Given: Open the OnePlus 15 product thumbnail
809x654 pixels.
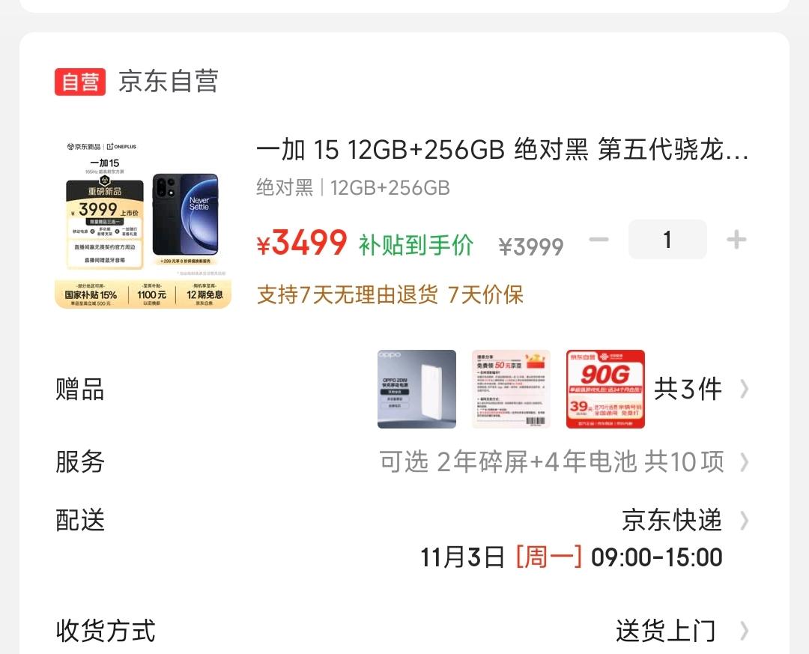Looking at the screenshot, I should [143, 224].
